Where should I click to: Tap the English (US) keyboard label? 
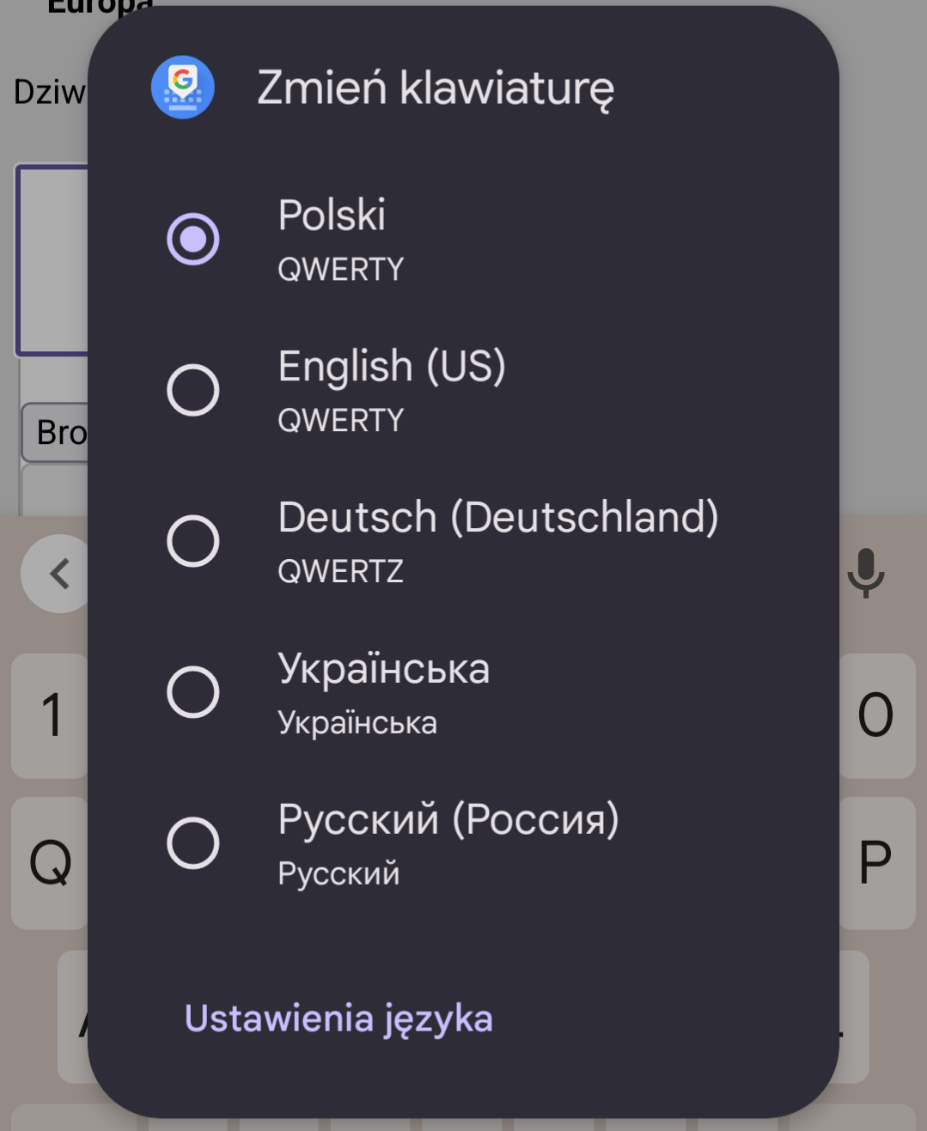(x=392, y=367)
